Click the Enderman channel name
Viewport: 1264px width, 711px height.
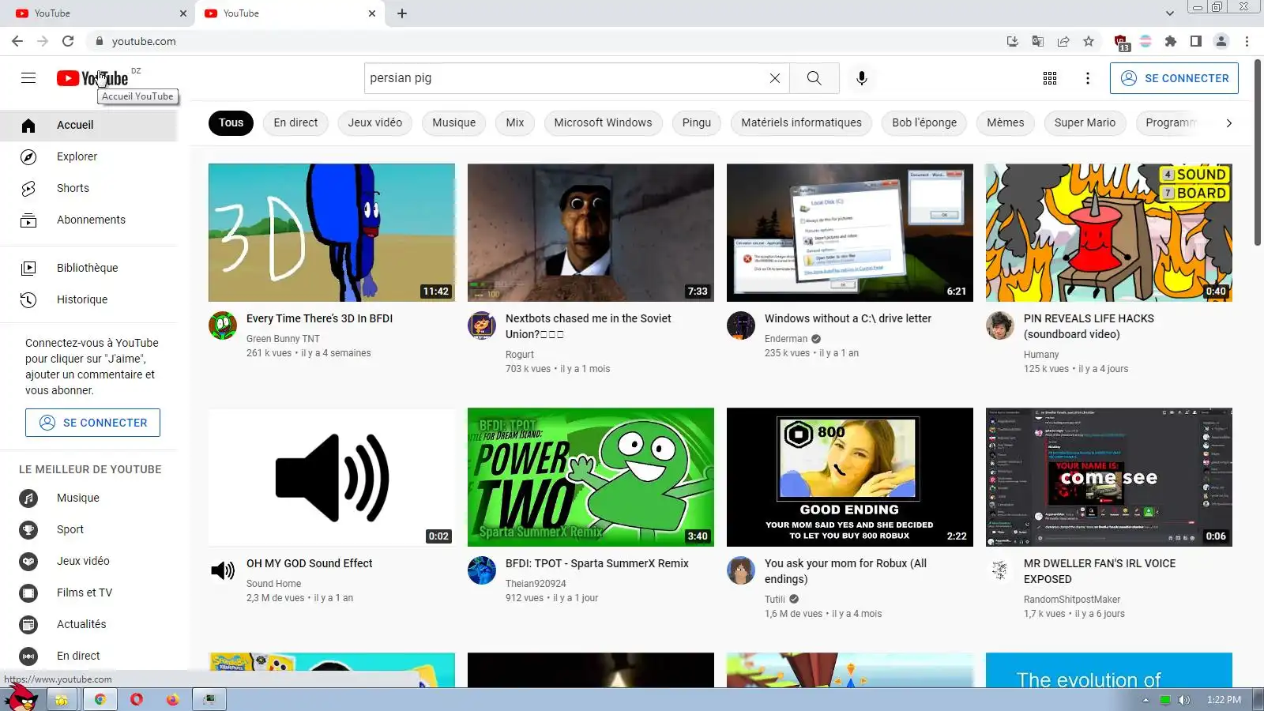[x=786, y=339]
